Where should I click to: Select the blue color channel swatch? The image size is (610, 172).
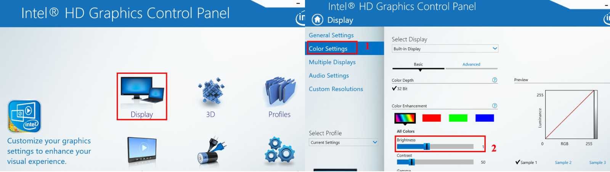pos(485,118)
